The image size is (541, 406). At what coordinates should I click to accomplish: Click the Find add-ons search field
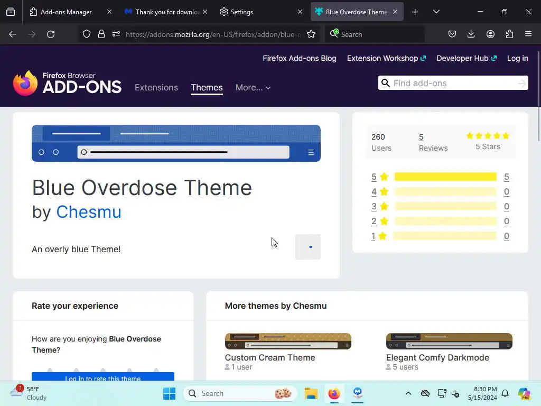[453, 83]
